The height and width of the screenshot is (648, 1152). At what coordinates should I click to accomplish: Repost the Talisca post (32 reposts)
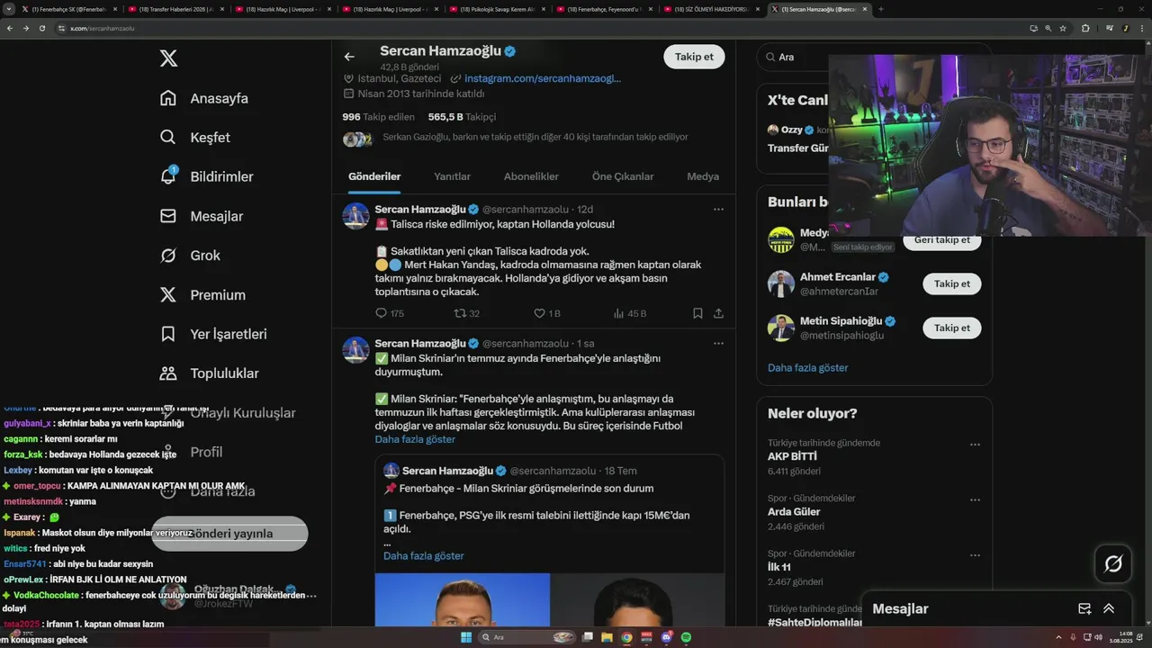[466, 313]
